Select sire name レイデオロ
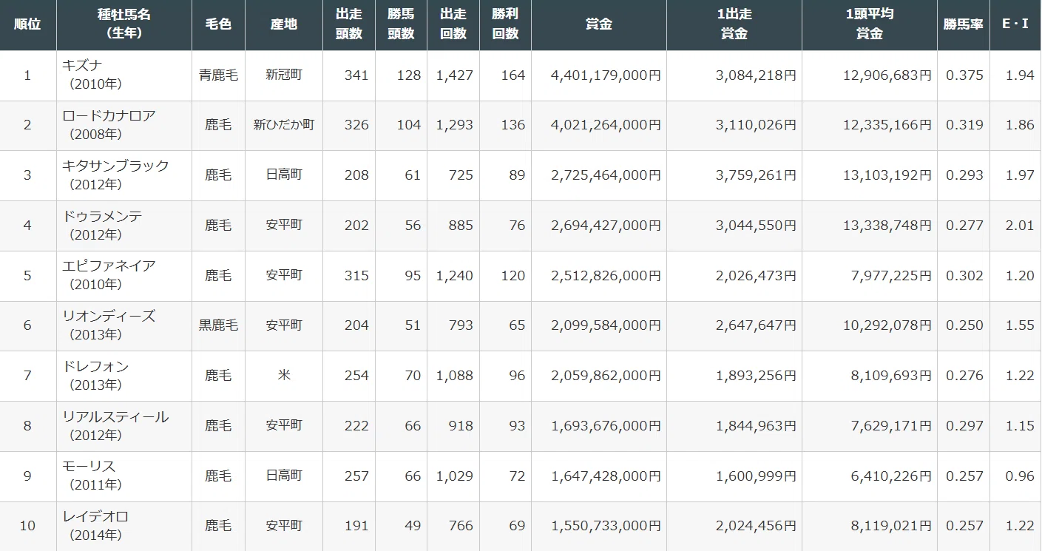Screen dimensions: 1042x551 click(x=96, y=517)
